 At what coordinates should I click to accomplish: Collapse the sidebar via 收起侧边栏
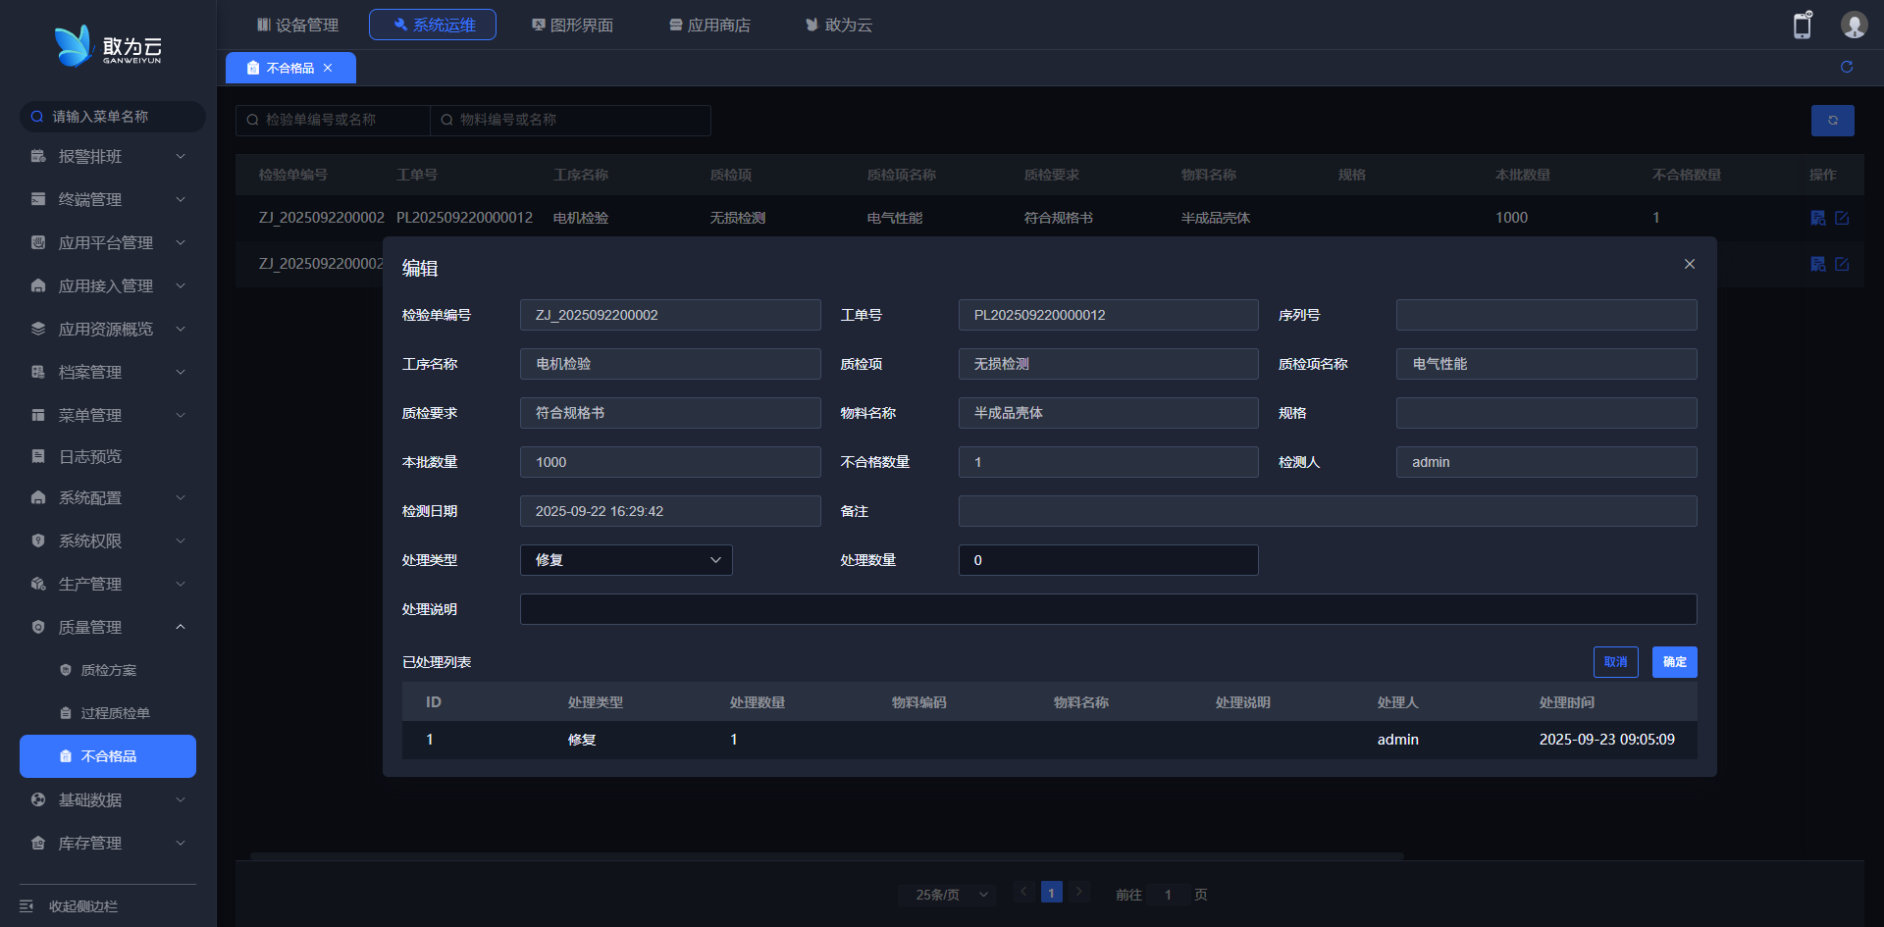click(83, 905)
